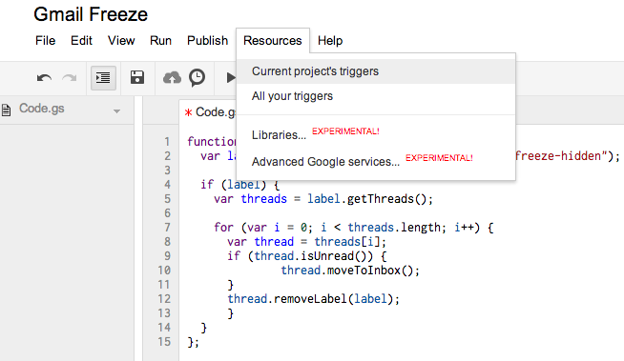Click the label.getThreads() code text

pos(369,198)
